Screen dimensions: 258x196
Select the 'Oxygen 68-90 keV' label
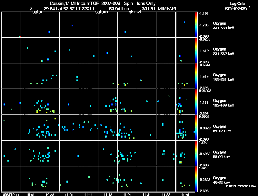point(222,154)
